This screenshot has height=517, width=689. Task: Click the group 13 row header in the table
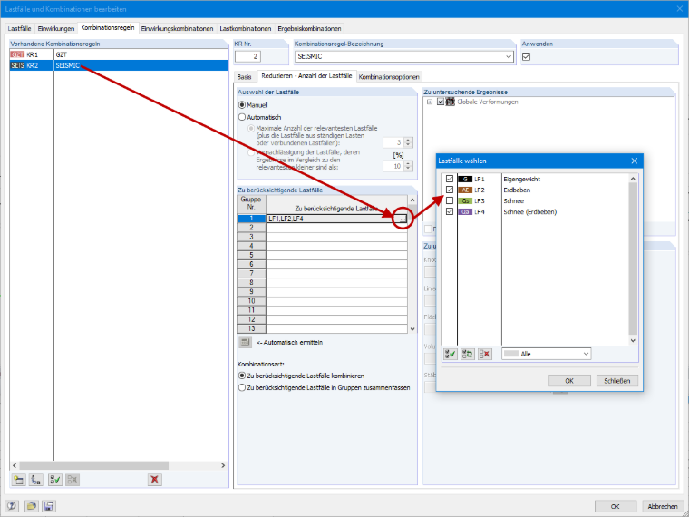251,328
